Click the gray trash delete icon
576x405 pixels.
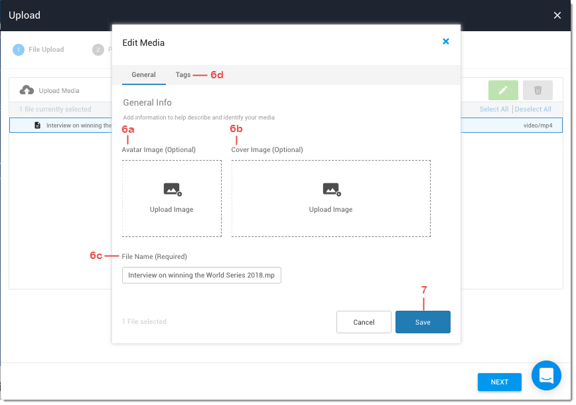point(538,90)
